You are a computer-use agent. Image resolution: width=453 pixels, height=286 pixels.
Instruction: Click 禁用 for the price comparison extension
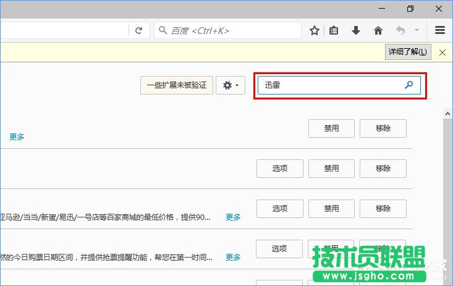point(331,209)
